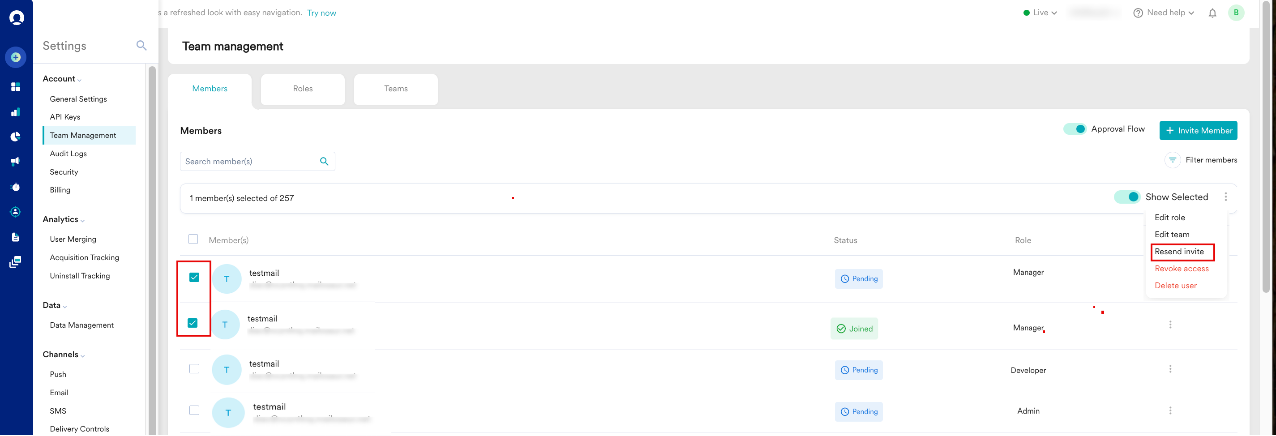Click the blue plus create icon

point(16,57)
